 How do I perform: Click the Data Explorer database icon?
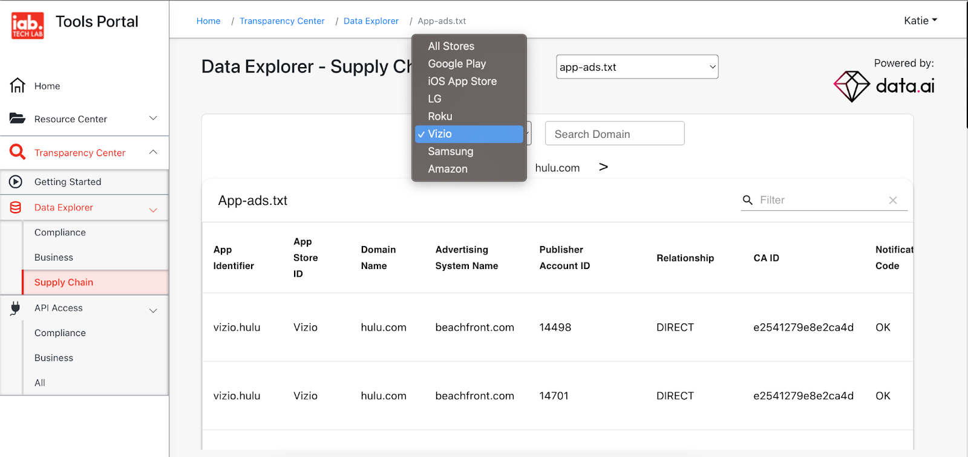tap(16, 207)
